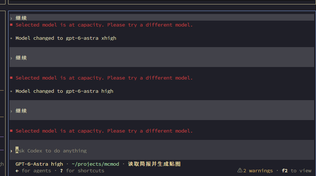The height and width of the screenshot is (176, 316).
Task: Click the '2 warnings' status text
Action: (258, 171)
